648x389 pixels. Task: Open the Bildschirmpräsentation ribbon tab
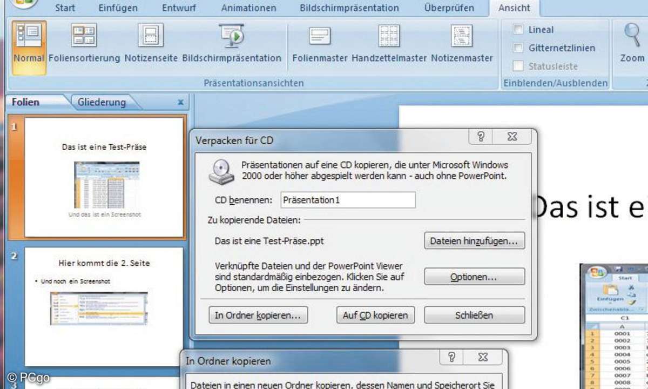(x=349, y=8)
